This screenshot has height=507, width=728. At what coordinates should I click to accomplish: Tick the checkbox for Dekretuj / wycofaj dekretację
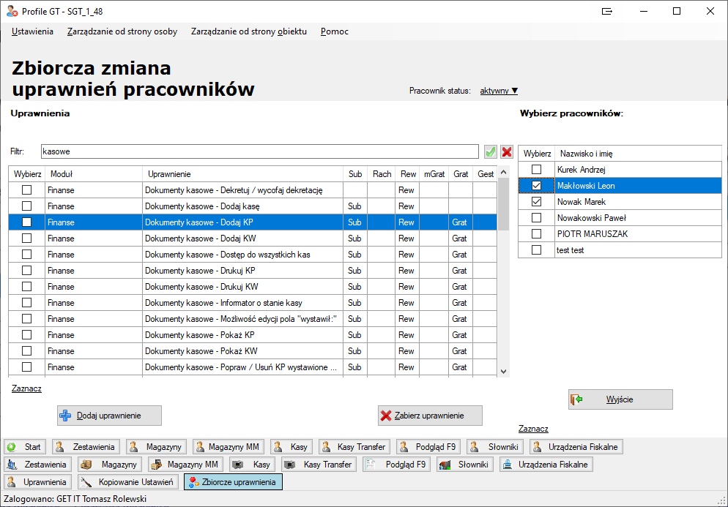click(27, 189)
